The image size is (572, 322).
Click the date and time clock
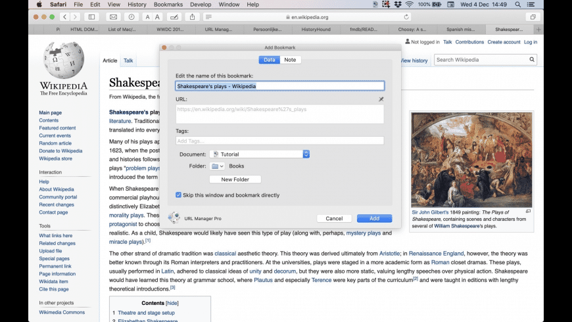tap(483, 5)
